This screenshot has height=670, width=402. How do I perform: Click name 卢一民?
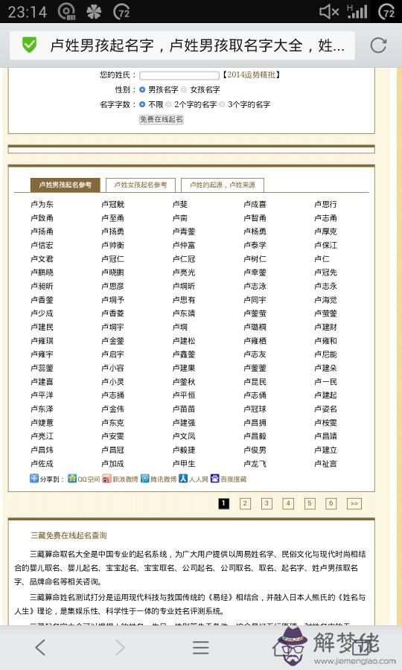[325, 382]
